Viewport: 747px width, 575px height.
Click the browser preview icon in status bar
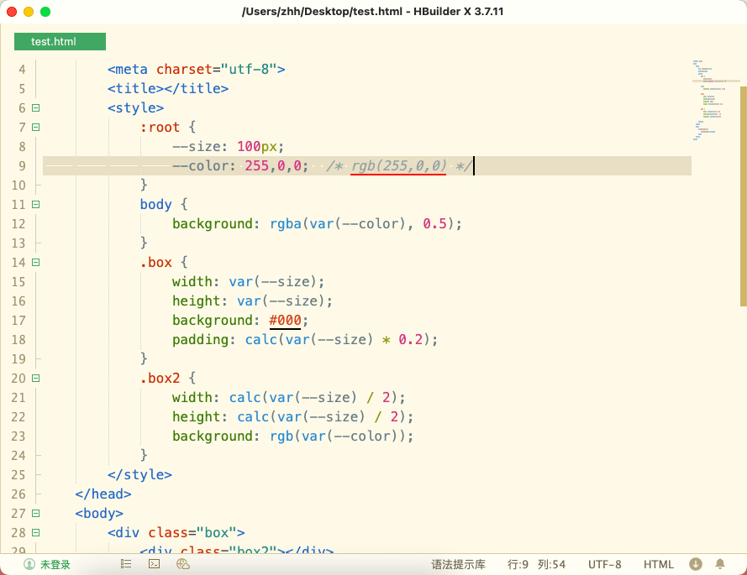pyautogui.click(x=182, y=565)
